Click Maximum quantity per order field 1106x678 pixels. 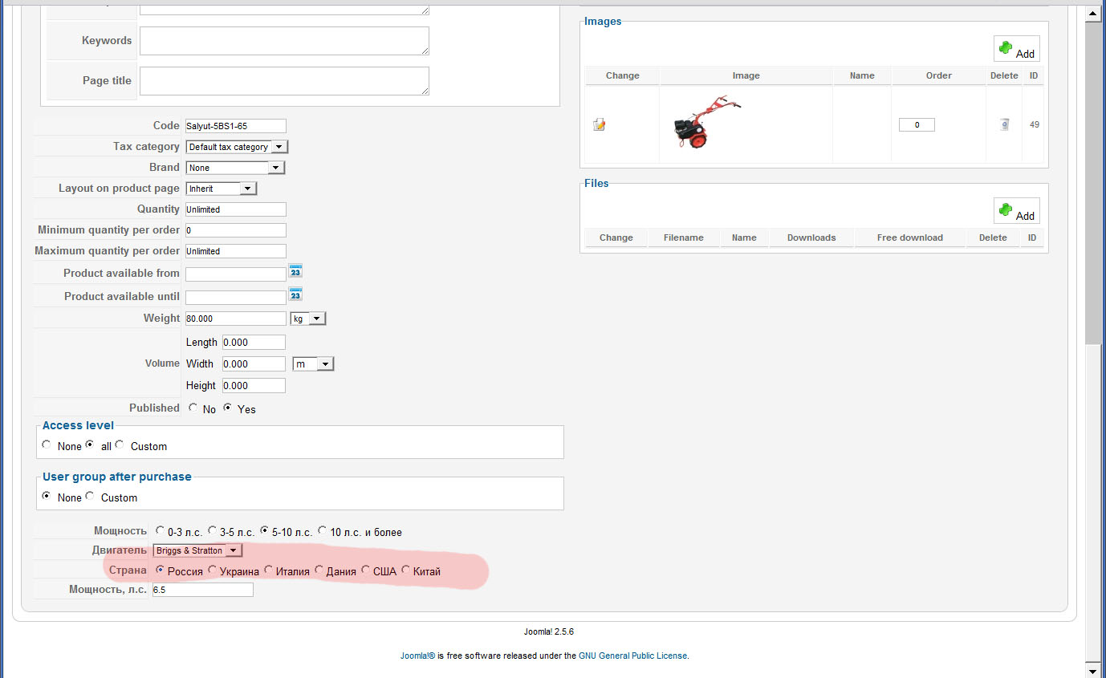coord(236,251)
